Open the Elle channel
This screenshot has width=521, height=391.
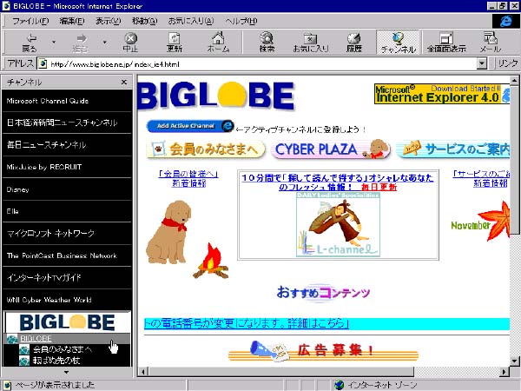67,211
